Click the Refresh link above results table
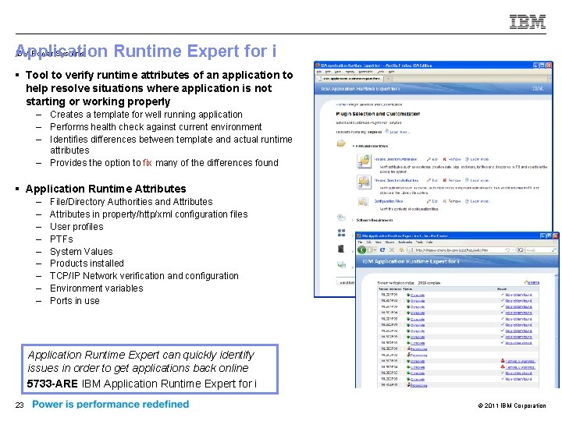Screen dimensions: 562x421 point(532,282)
